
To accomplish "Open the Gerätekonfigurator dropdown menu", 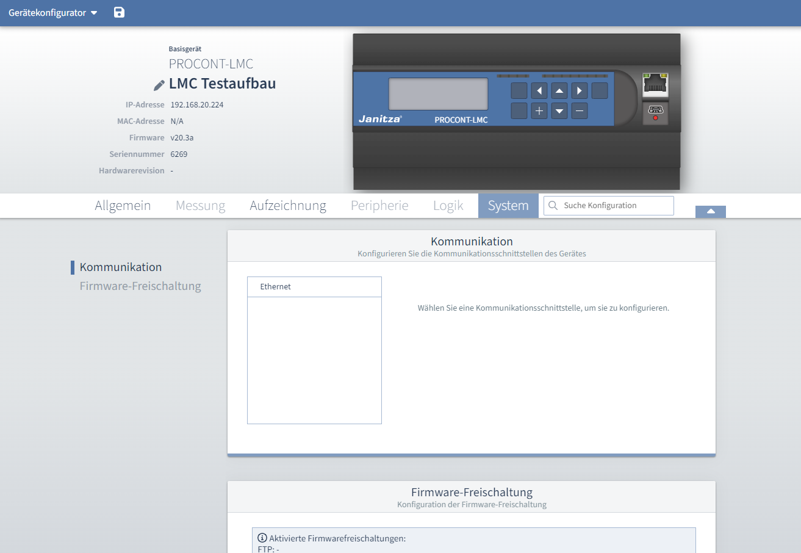I will [53, 13].
